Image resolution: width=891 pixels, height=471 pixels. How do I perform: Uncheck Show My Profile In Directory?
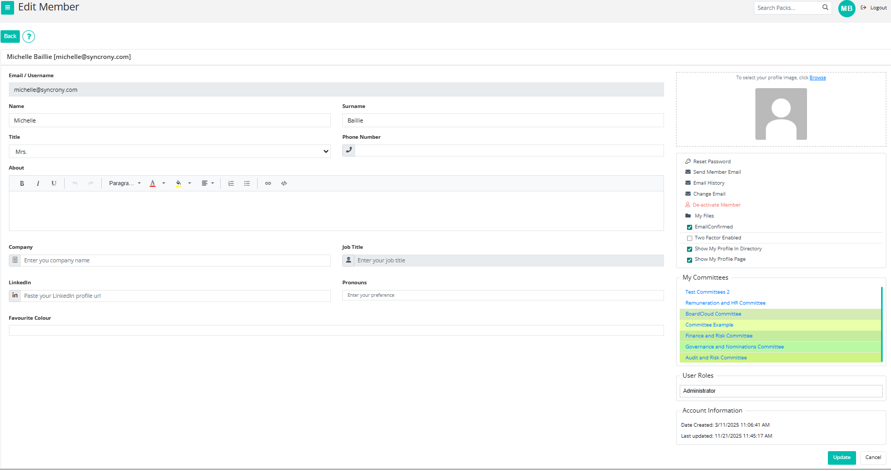point(690,249)
